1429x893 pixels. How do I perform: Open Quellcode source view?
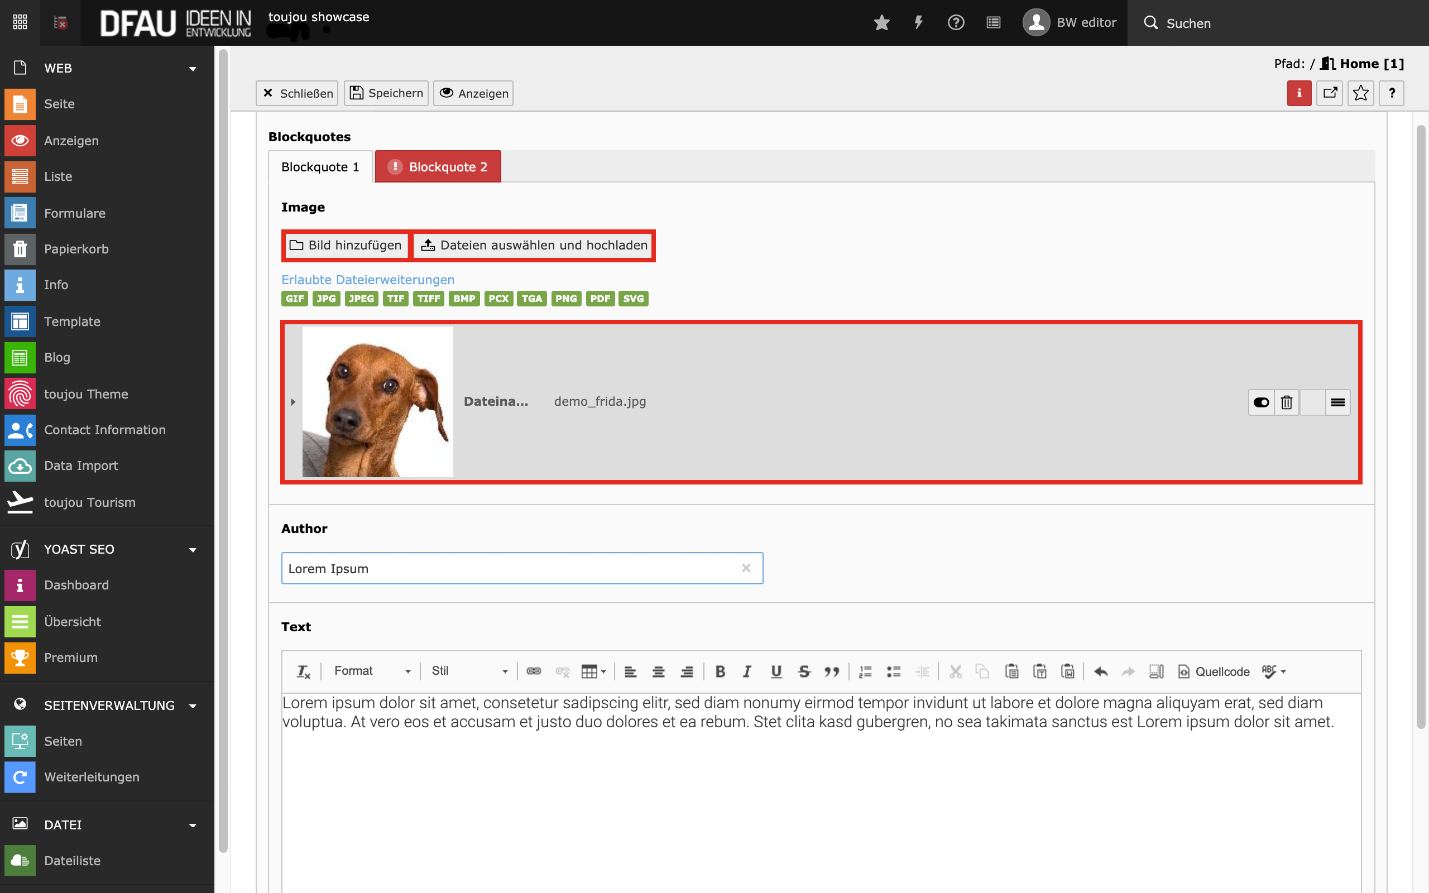(x=1214, y=671)
